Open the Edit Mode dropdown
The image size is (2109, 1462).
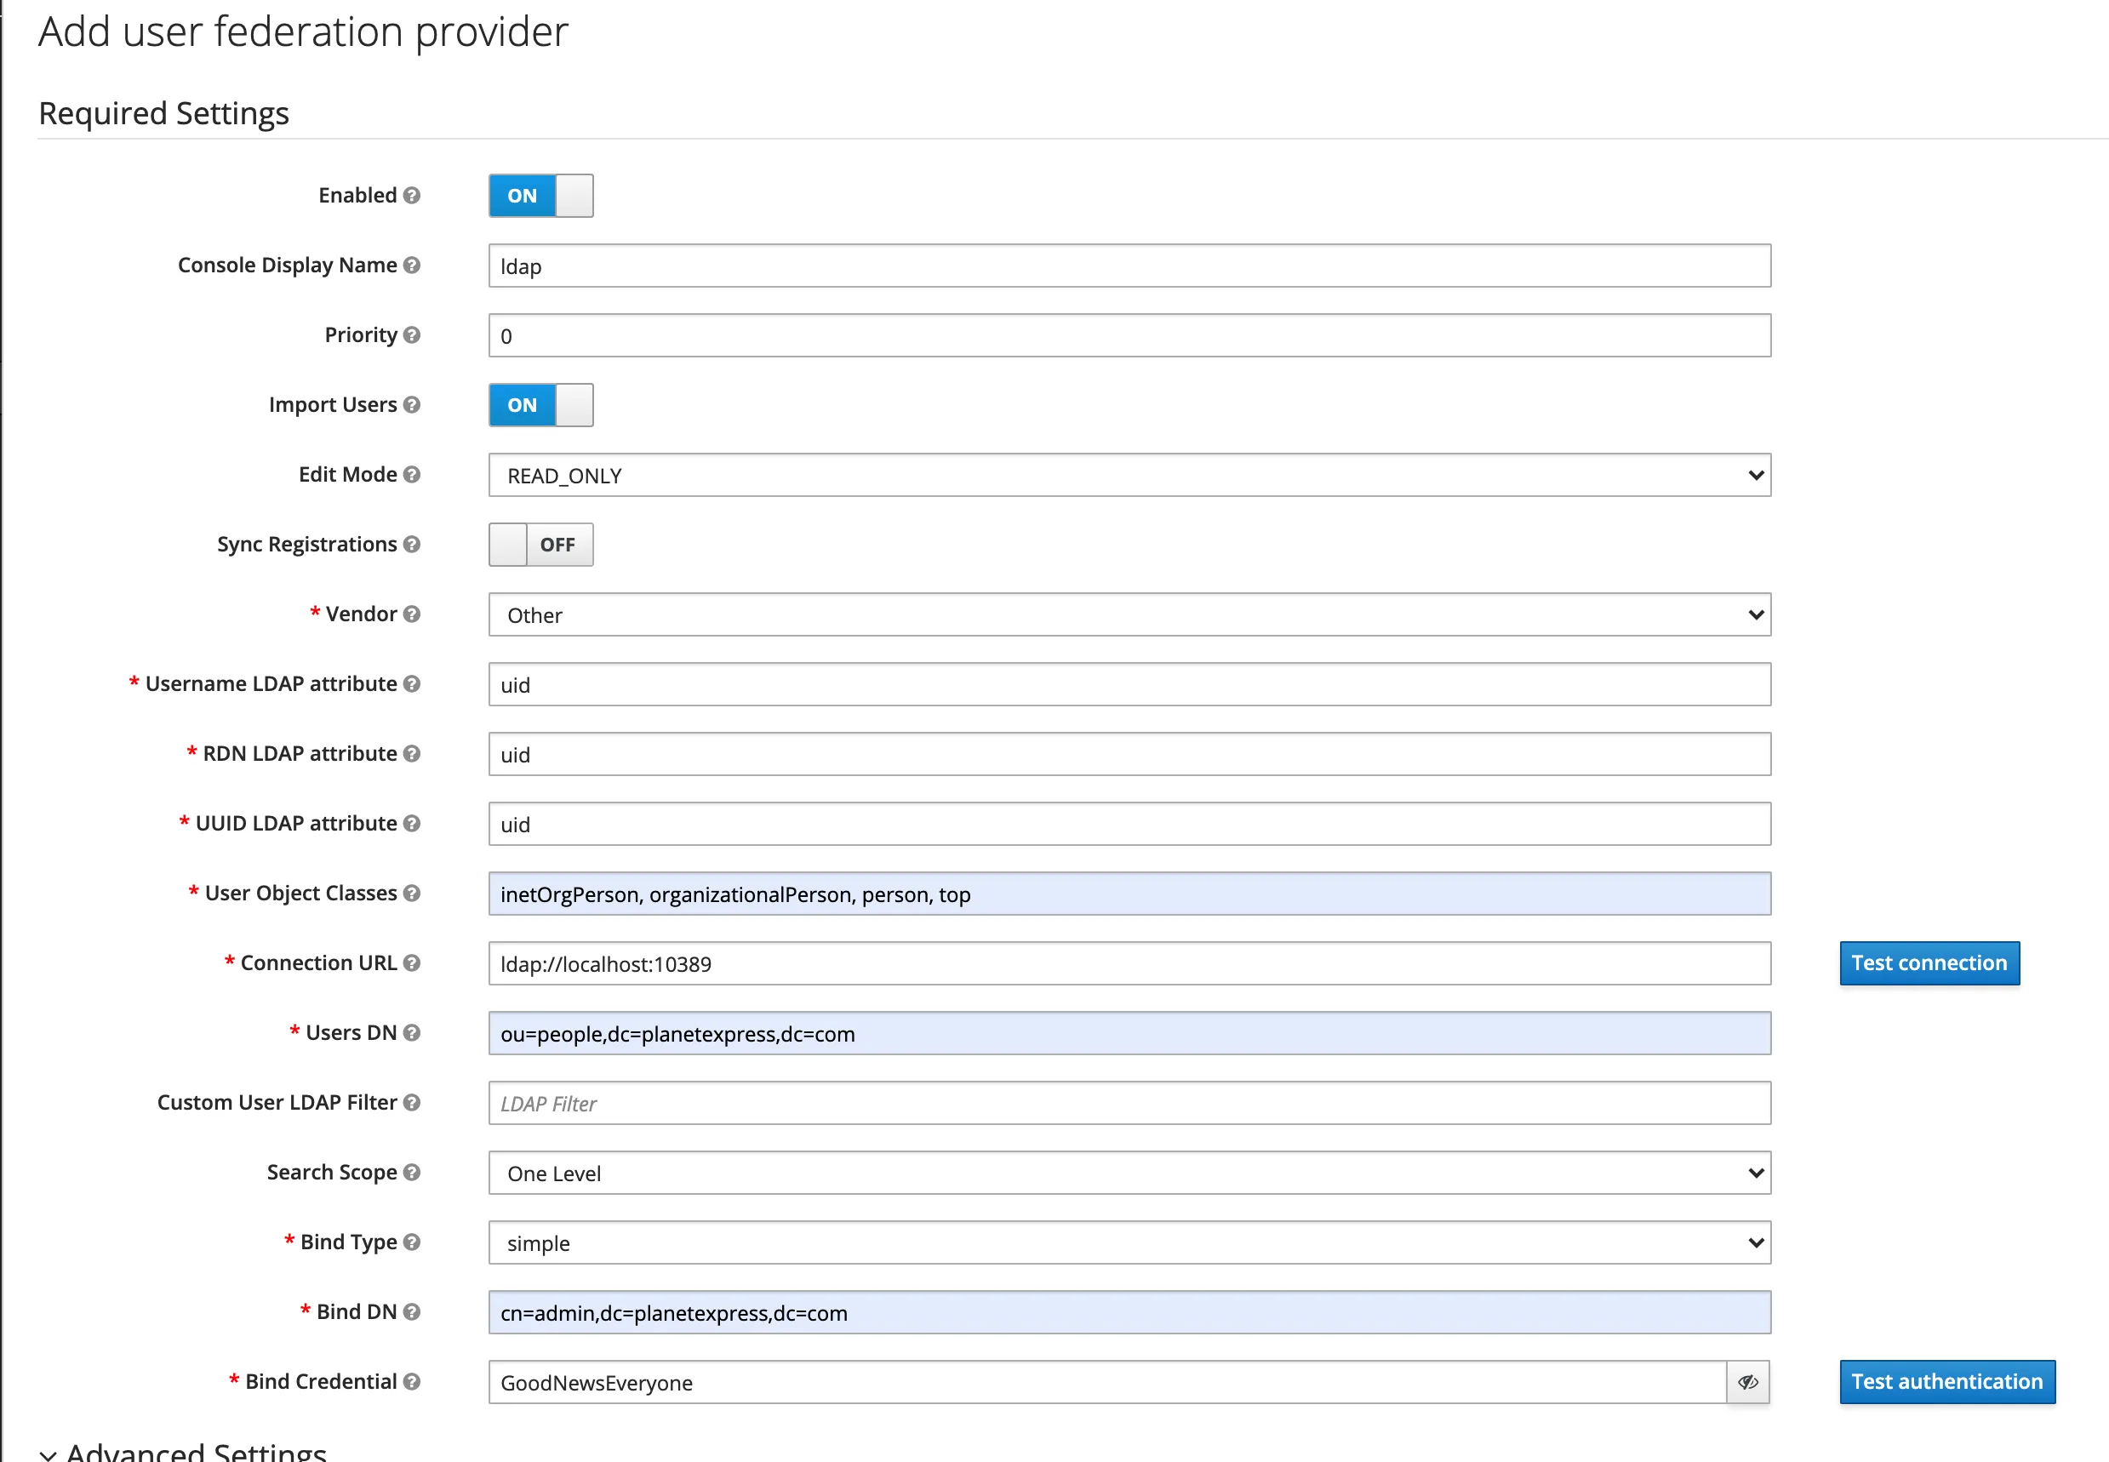(x=1129, y=476)
